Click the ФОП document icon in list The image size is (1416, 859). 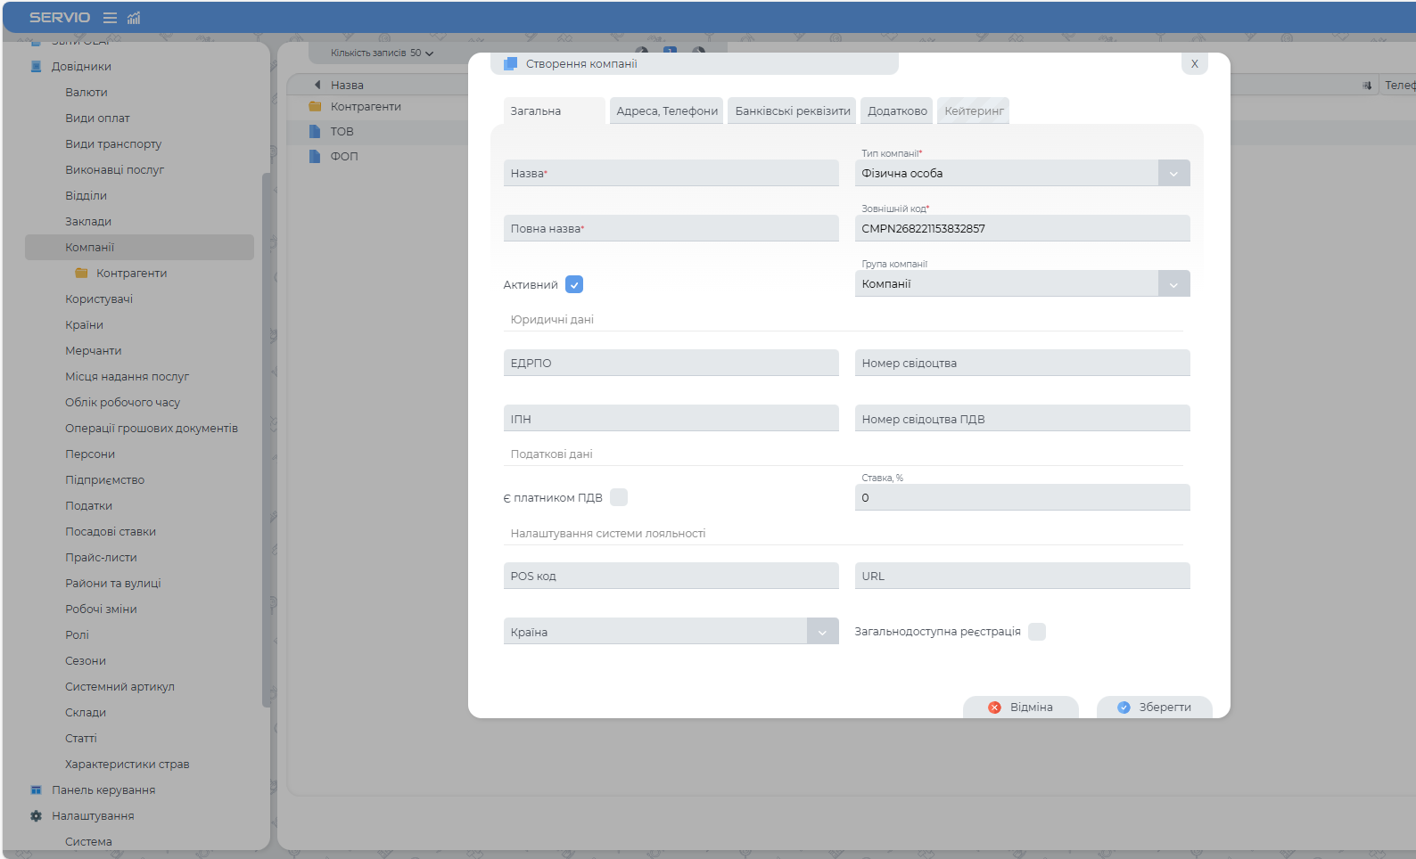pos(315,157)
